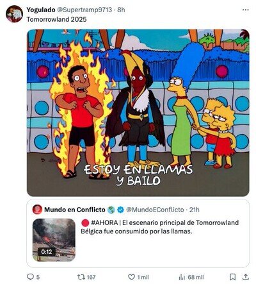The image size is (256, 284).
Task: Like the tweet using the heart icon
Action: pyautogui.click(x=131, y=277)
